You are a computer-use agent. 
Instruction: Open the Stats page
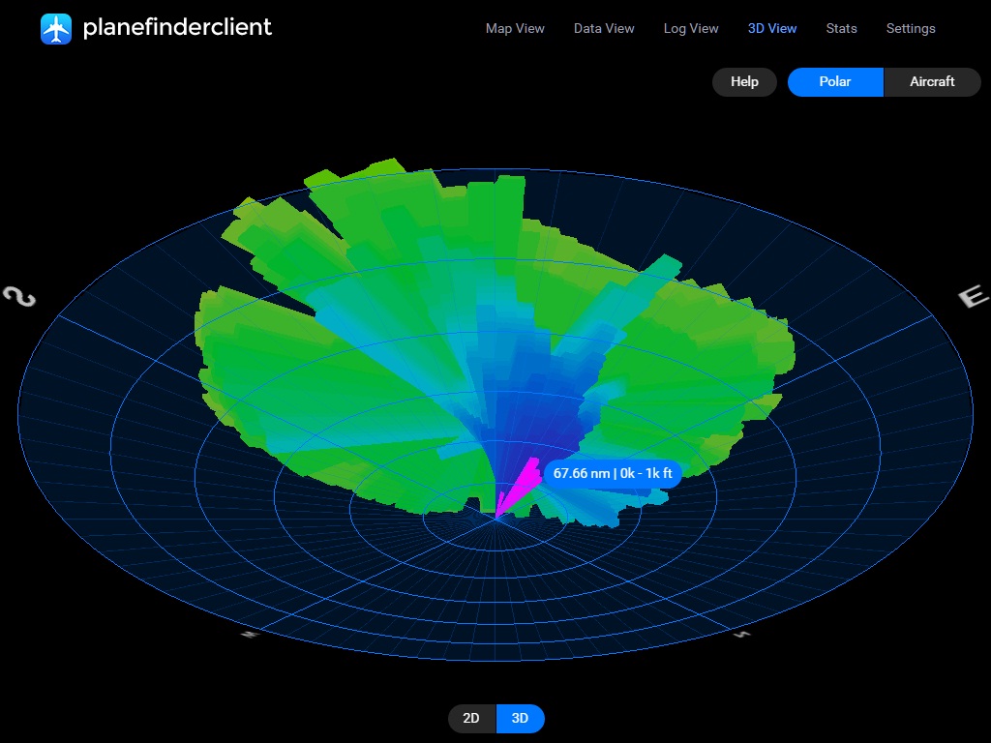click(841, 28)
